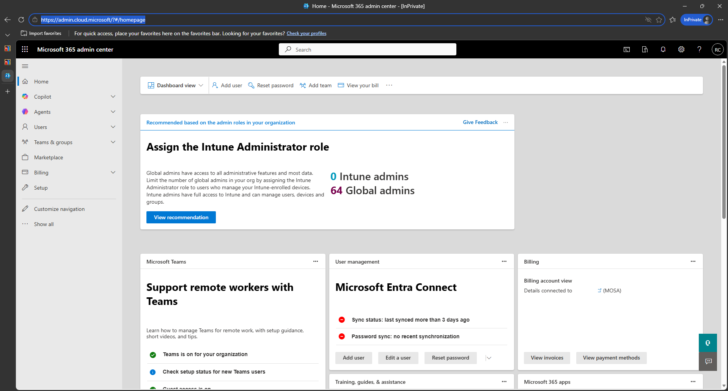
Task: Open tab actions chevron in vertical tabs
Action: click(x=8, y=35)
